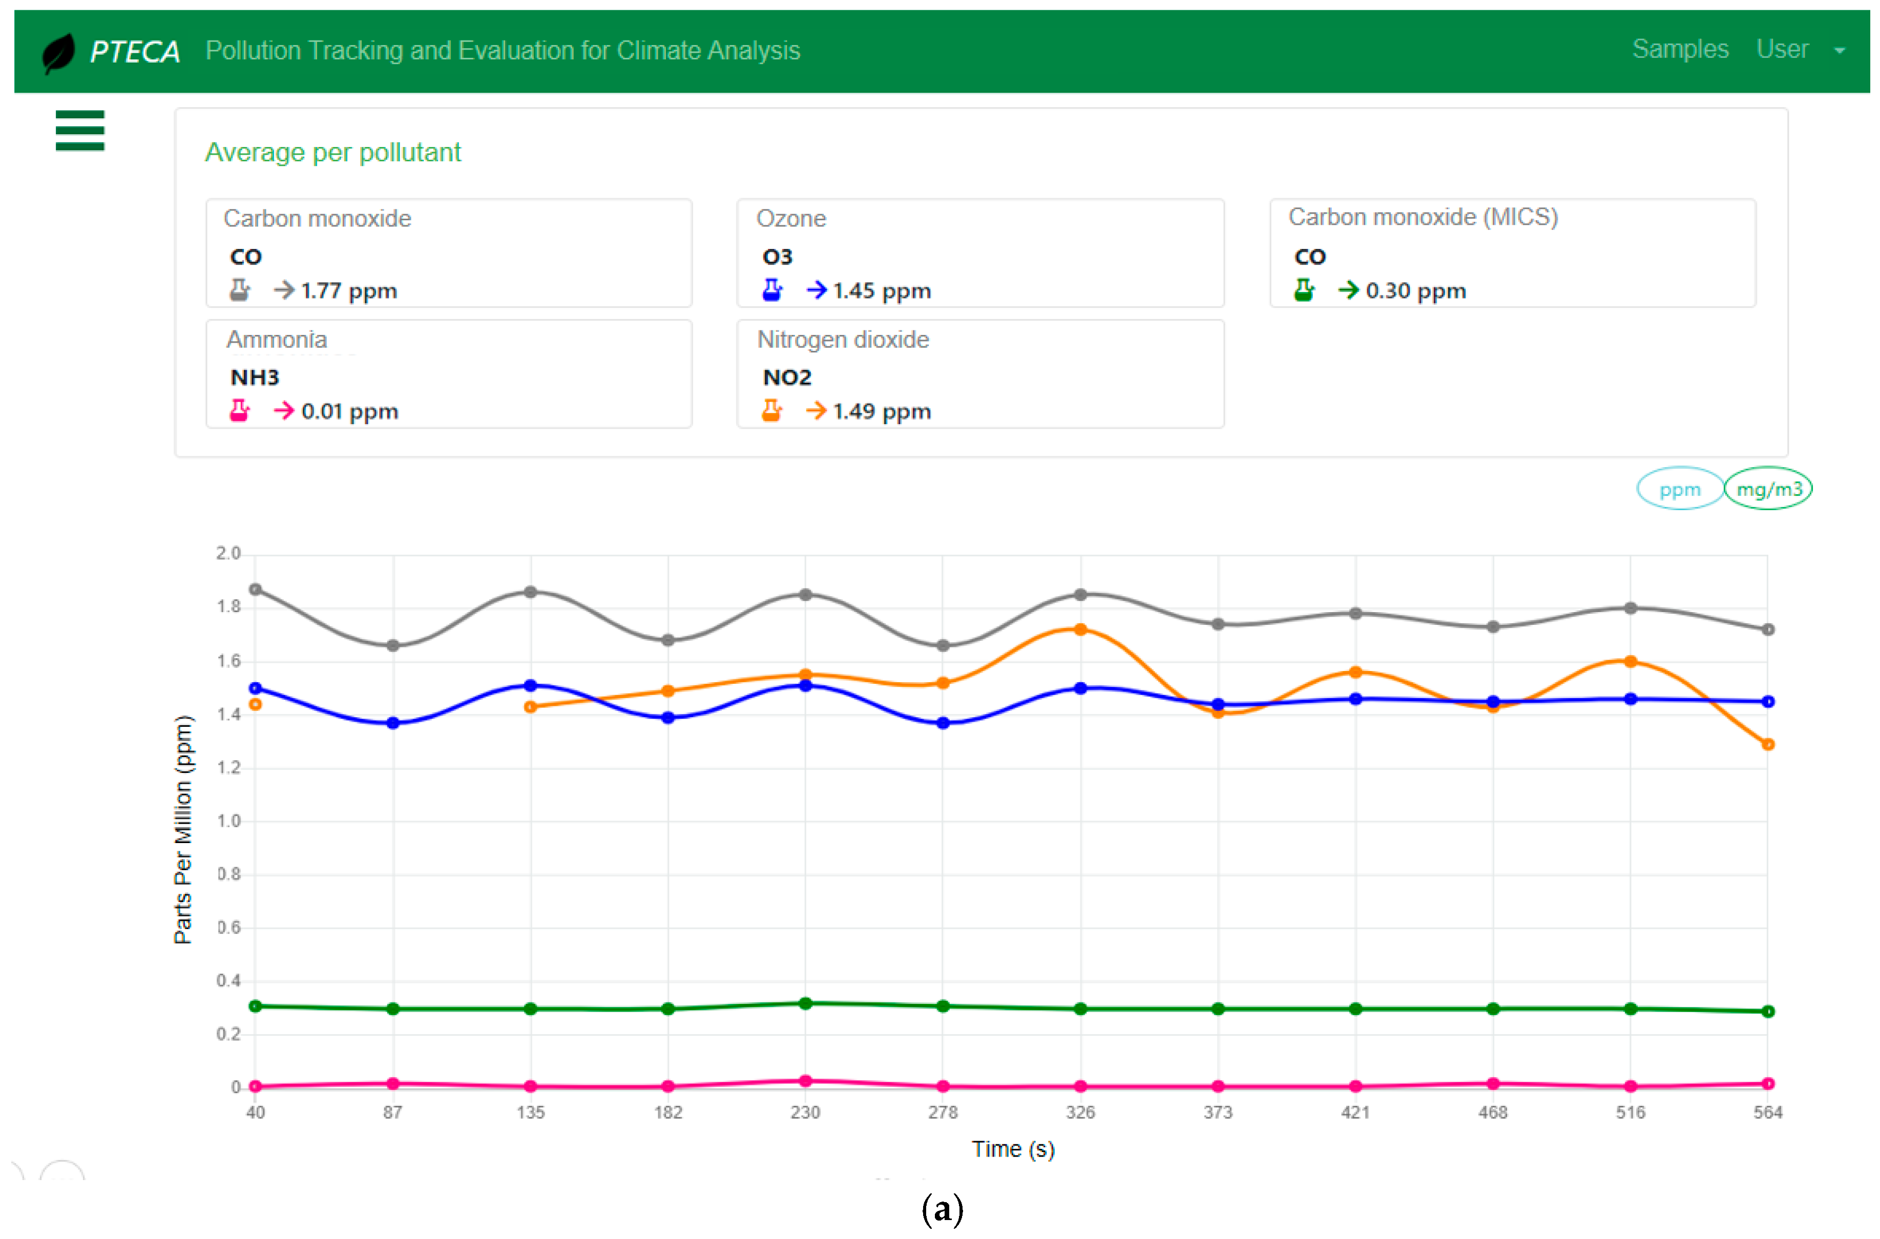
Task: Click the orange NO2 data point at 326 seconds
Action: [1080, 630]
